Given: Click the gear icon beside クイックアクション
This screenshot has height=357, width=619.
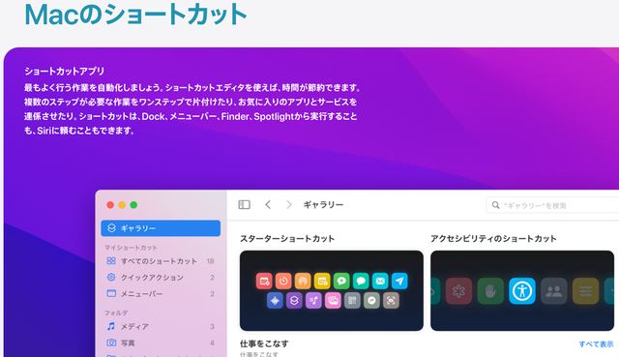Looking at the screenshot, I should (111, 278).
